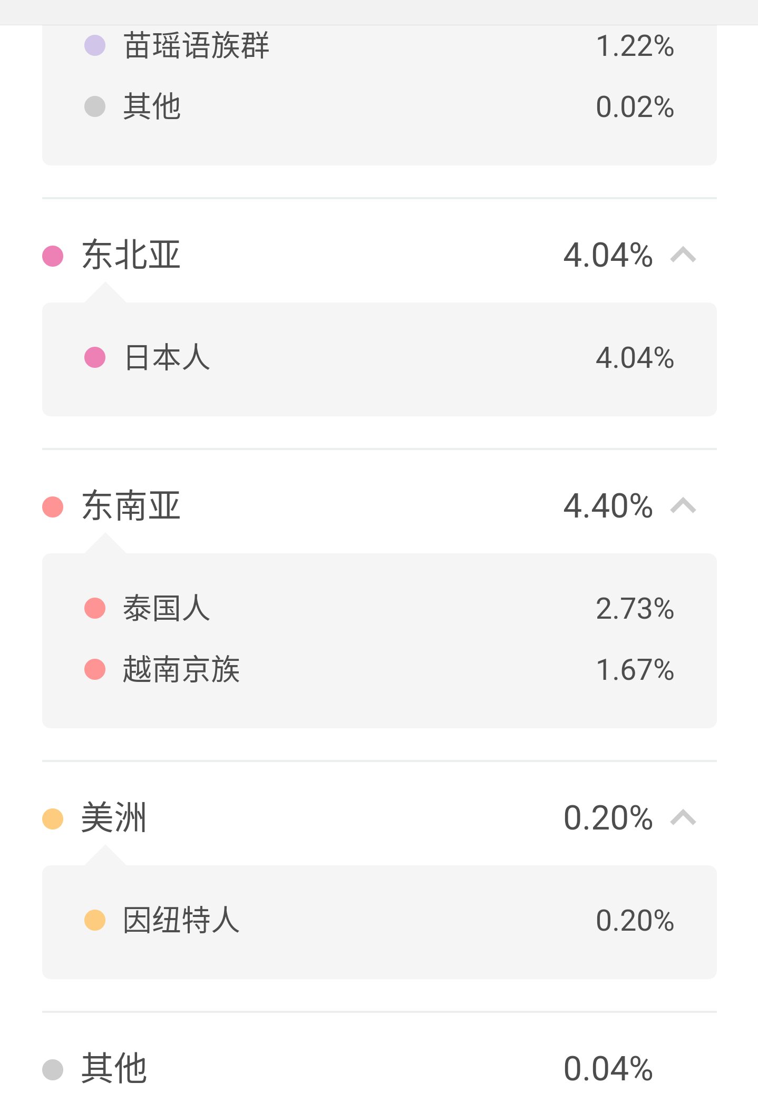
Task: Collapse the 美洲 section chevron
Action: (683, 818)
